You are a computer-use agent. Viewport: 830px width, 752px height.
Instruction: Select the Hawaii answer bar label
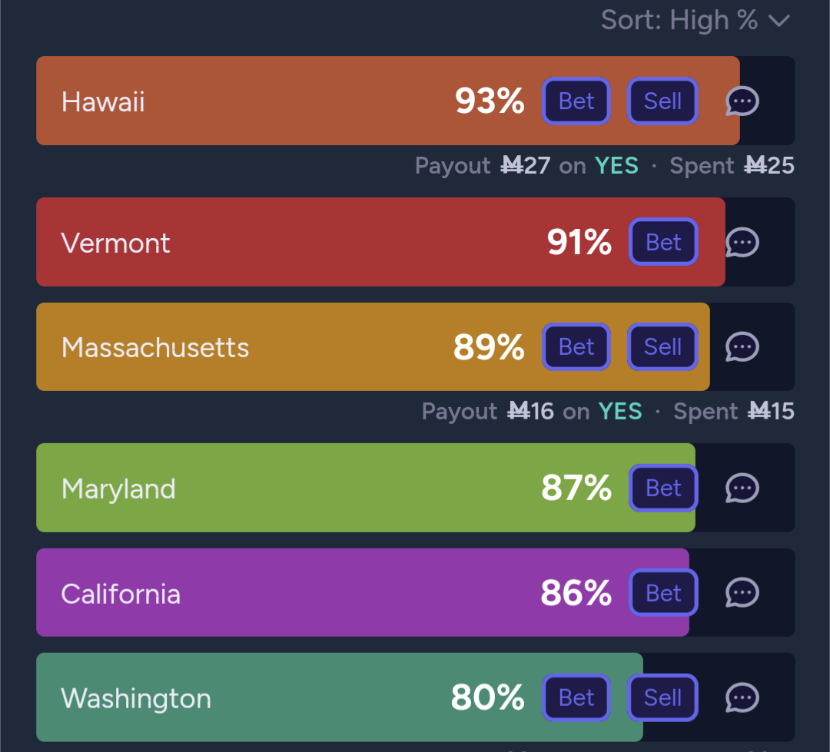click(x=103, y=101)
